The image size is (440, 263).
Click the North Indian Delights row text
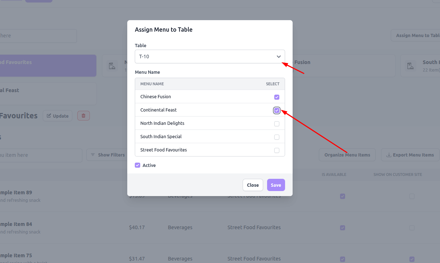162,123
